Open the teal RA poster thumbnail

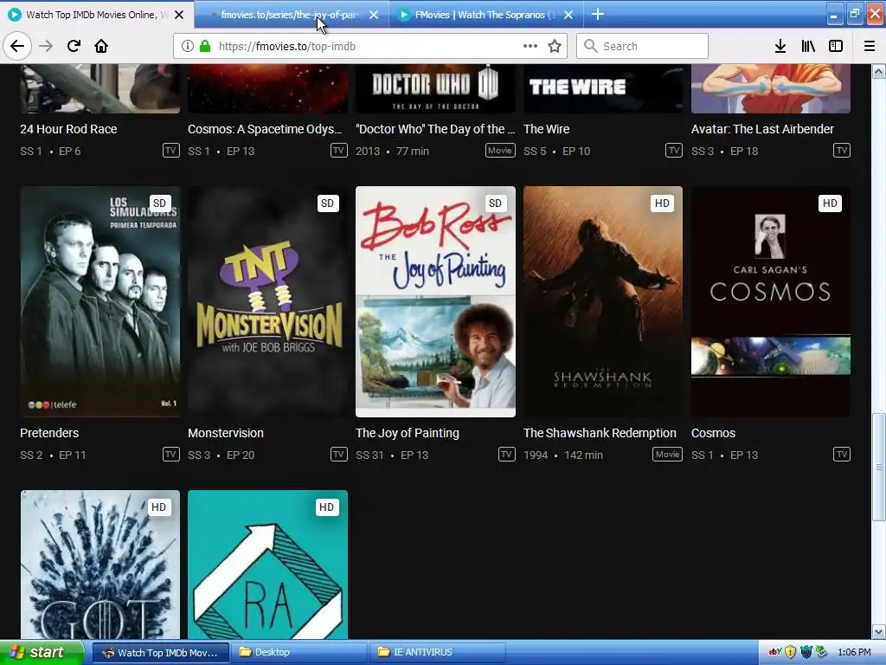[267, 565]
